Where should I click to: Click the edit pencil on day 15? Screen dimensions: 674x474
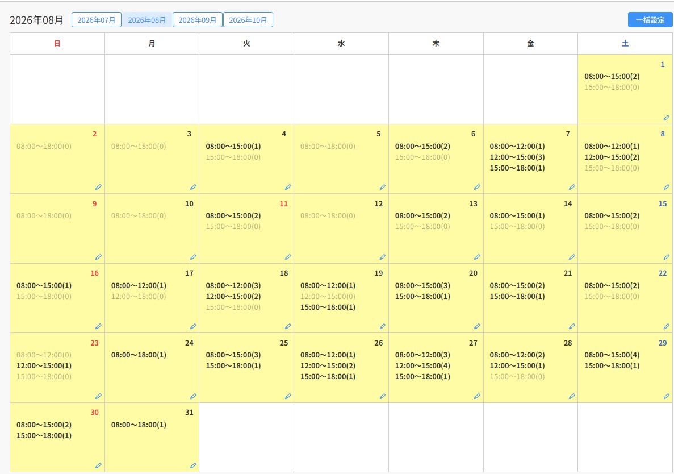[666, 257]
